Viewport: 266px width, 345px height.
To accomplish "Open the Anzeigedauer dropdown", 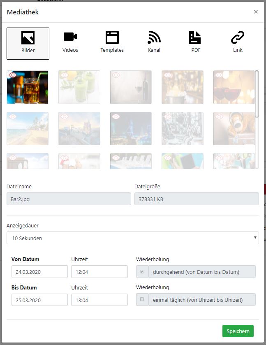I will (132, 238).
